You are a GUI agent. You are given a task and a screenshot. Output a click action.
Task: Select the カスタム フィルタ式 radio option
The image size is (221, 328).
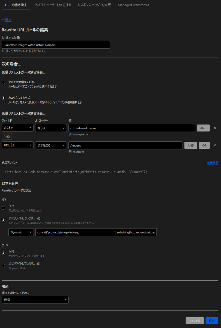(3, 98)
